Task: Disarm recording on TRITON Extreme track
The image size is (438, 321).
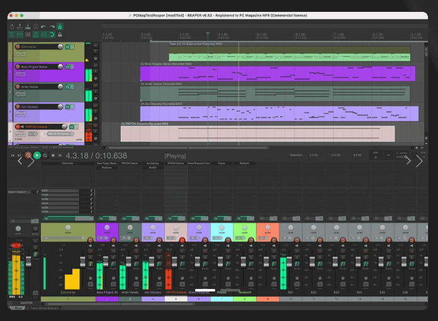Action: pyautogui.click(x=18, y=127)
